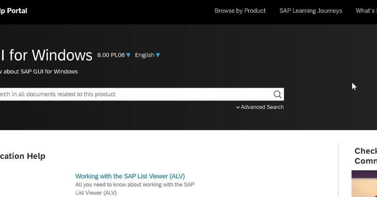Image resolution: width=377 pixels, height=197 pixels.
Task: Expand Advanced Search options
Action: pyautogui.click(x=260, y=107)
